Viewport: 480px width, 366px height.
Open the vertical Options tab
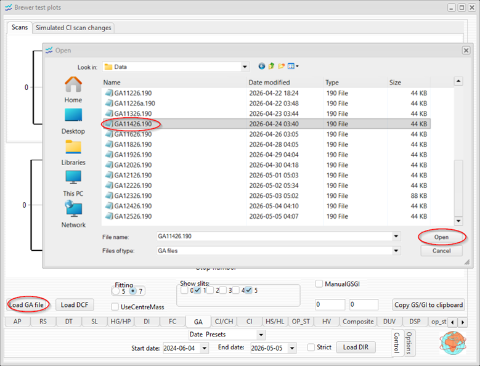pyautogui.click(x=409, y=343)
